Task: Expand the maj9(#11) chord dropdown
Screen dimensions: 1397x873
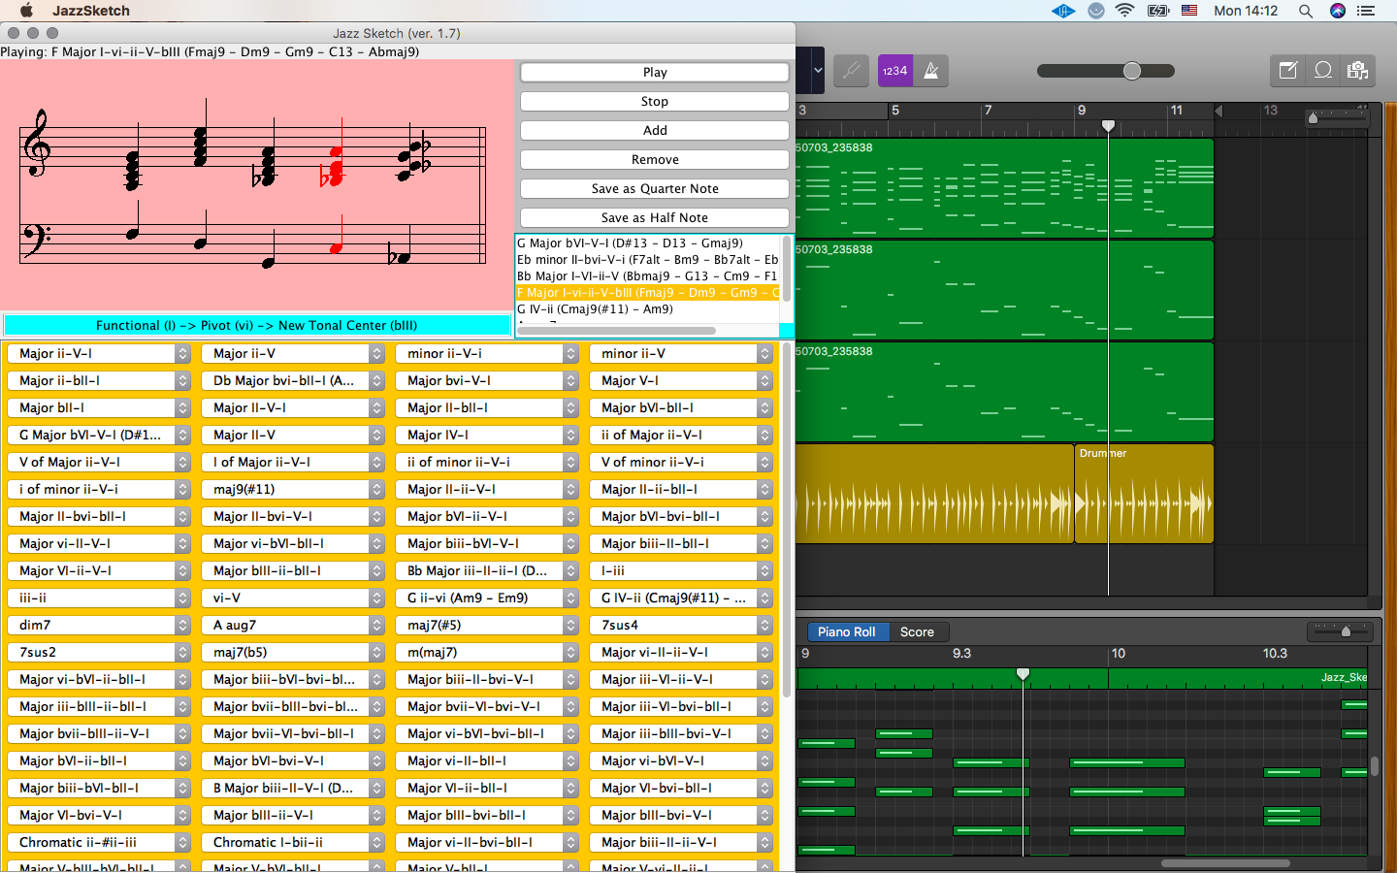Action: tap(291, 490)
